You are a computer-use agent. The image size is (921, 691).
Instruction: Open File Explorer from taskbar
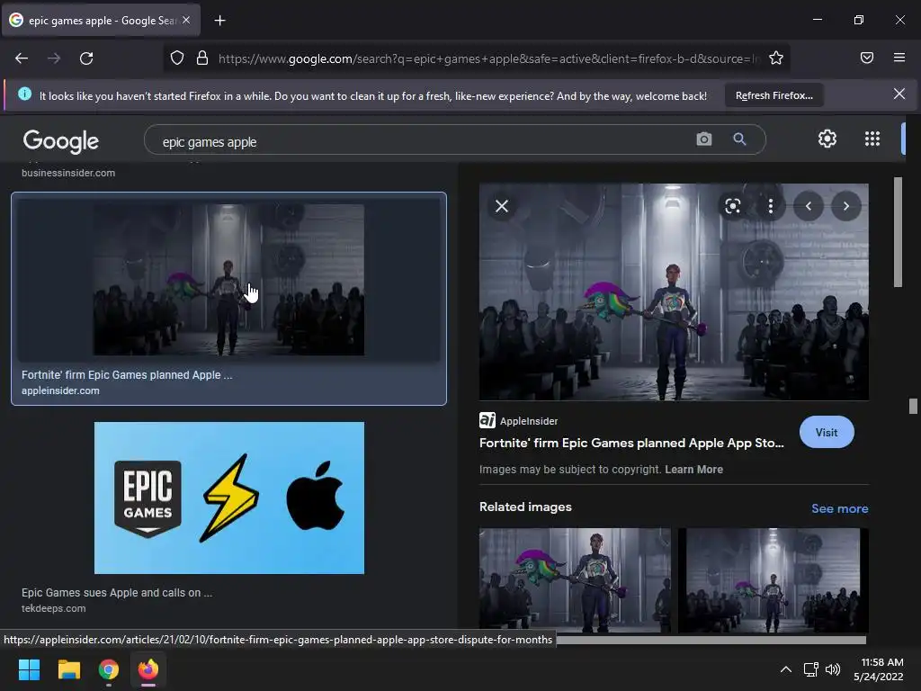(68, 669)
